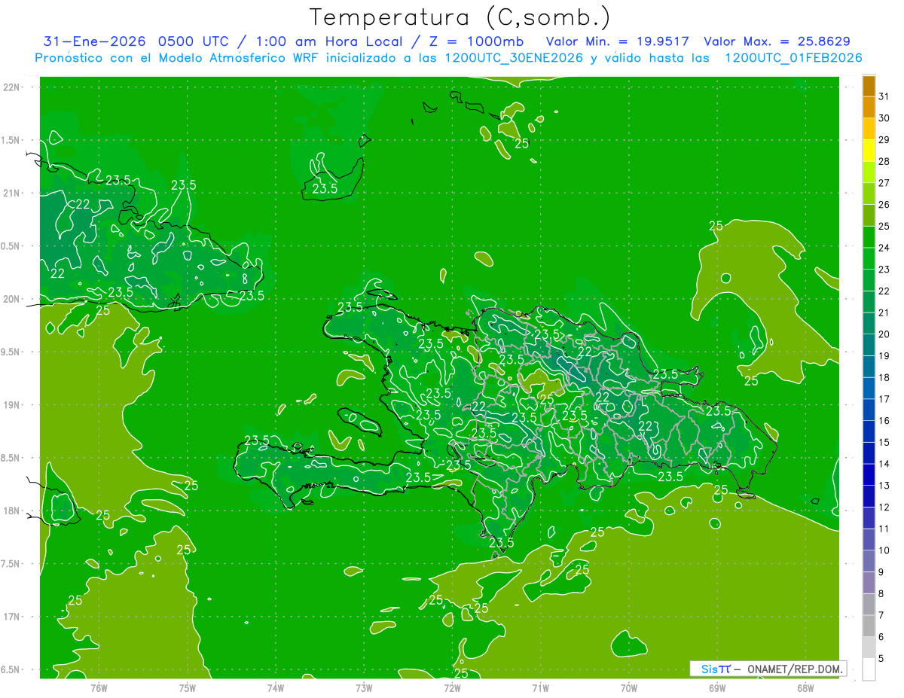Click the '68W' longitude axis label
904x698 pixels.
coord(805,688)
